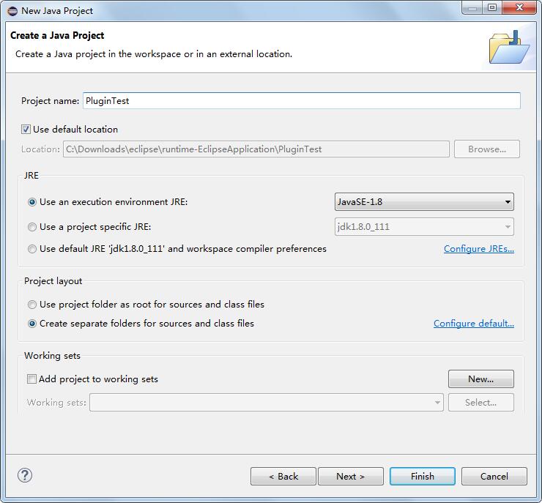
Task: Cancel the New Java Project dialog
Action: click(x=494, y=477)
